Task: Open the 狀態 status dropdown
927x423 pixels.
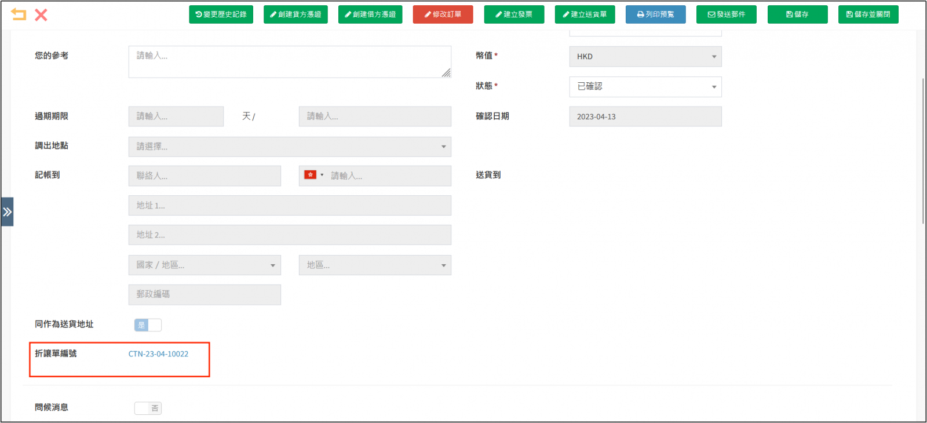Action: pos(645,87)
